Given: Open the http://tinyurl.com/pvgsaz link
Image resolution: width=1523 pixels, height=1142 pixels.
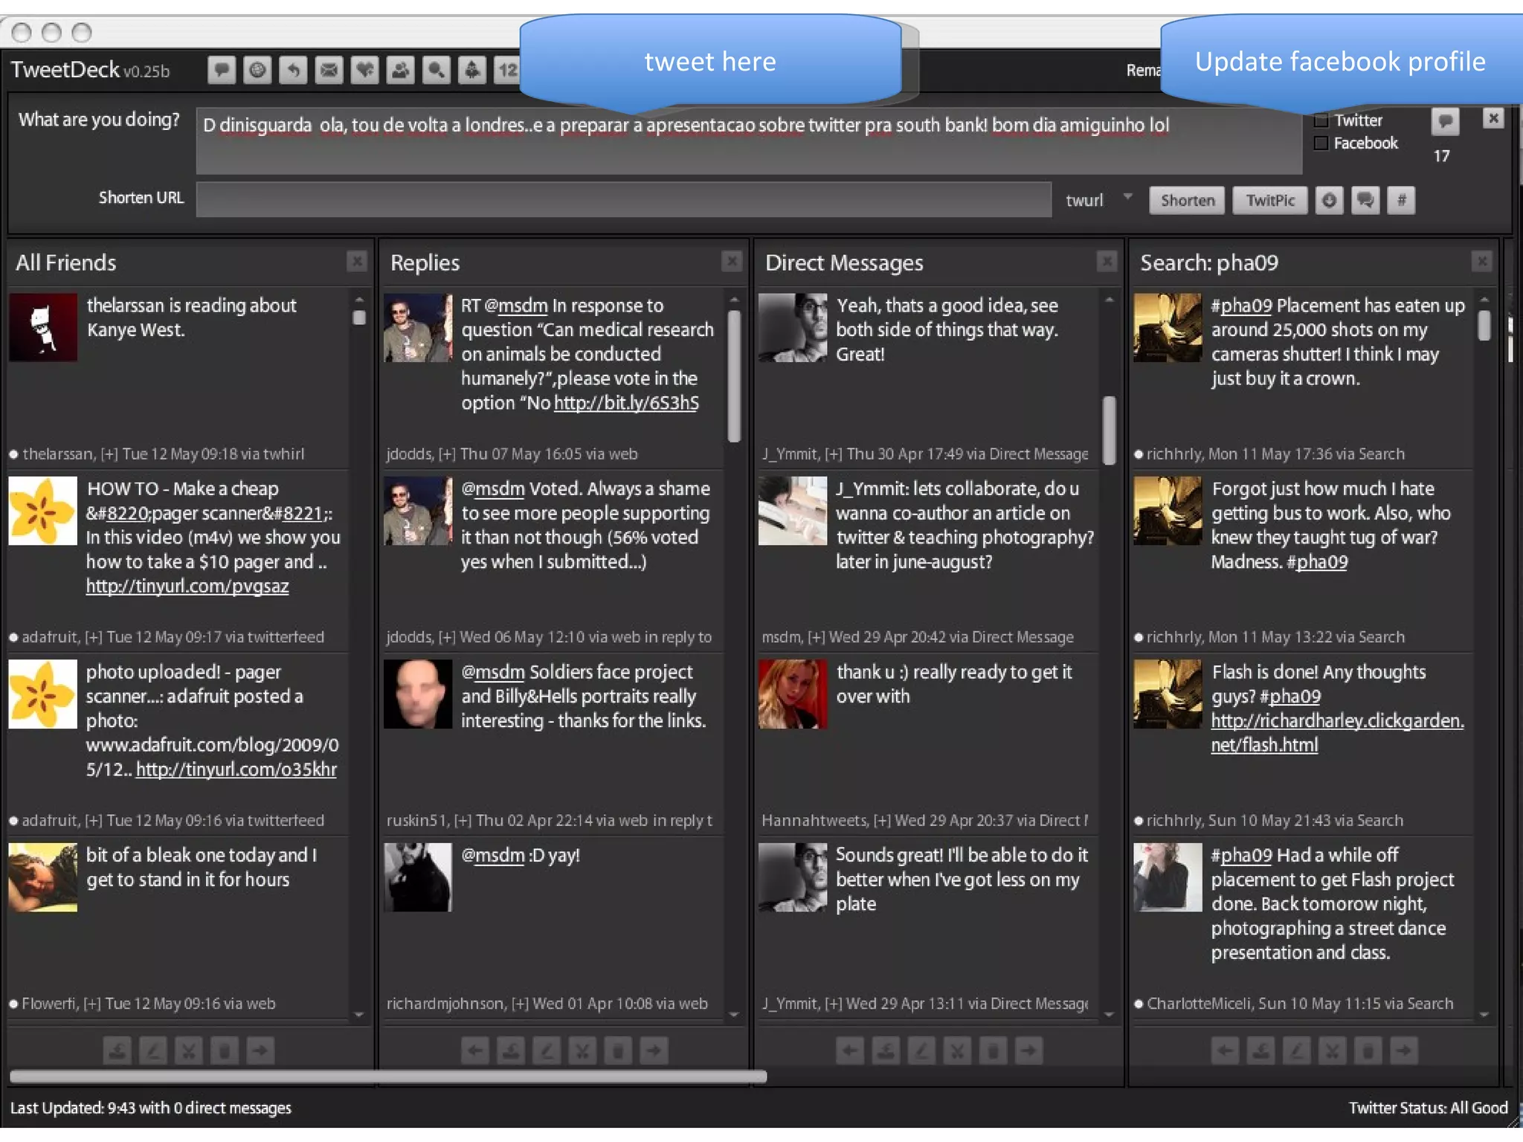Looking at the screenshot, I should click(x=187, y=586).
